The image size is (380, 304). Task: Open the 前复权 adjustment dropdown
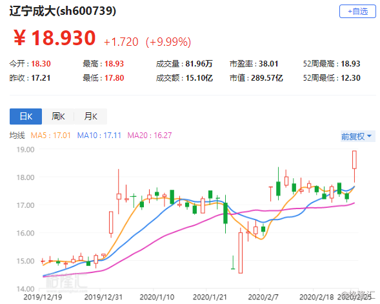point(357,136)
